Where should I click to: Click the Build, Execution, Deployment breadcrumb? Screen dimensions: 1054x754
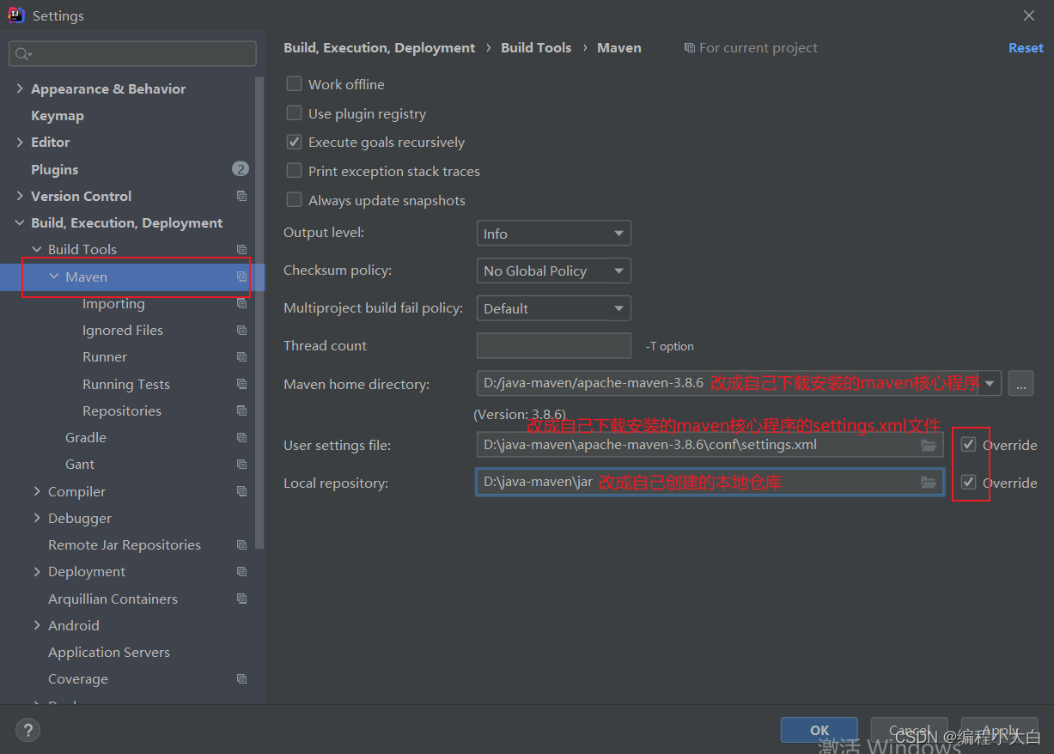(379, 48)
